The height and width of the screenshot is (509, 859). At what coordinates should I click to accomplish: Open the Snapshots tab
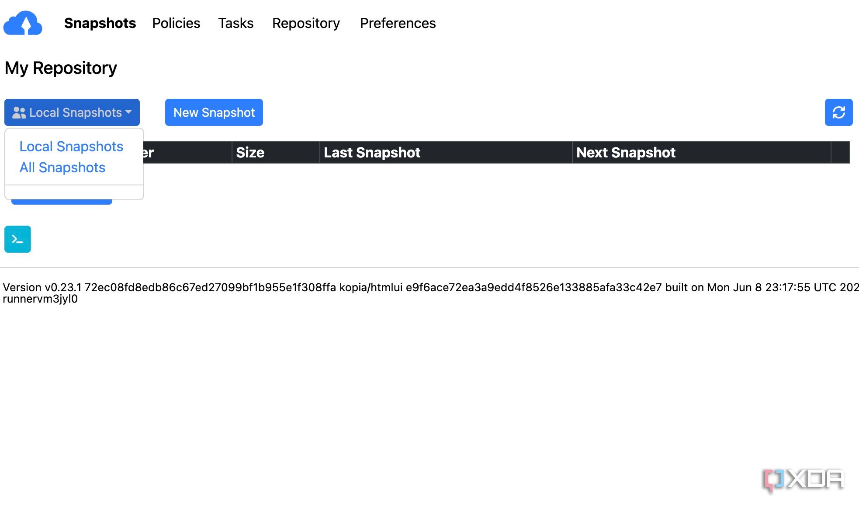[x=100, y=23]
